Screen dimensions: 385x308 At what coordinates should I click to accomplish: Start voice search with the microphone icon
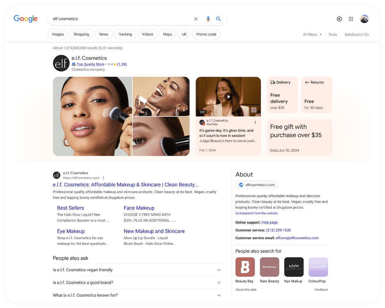tap(208, 19)
